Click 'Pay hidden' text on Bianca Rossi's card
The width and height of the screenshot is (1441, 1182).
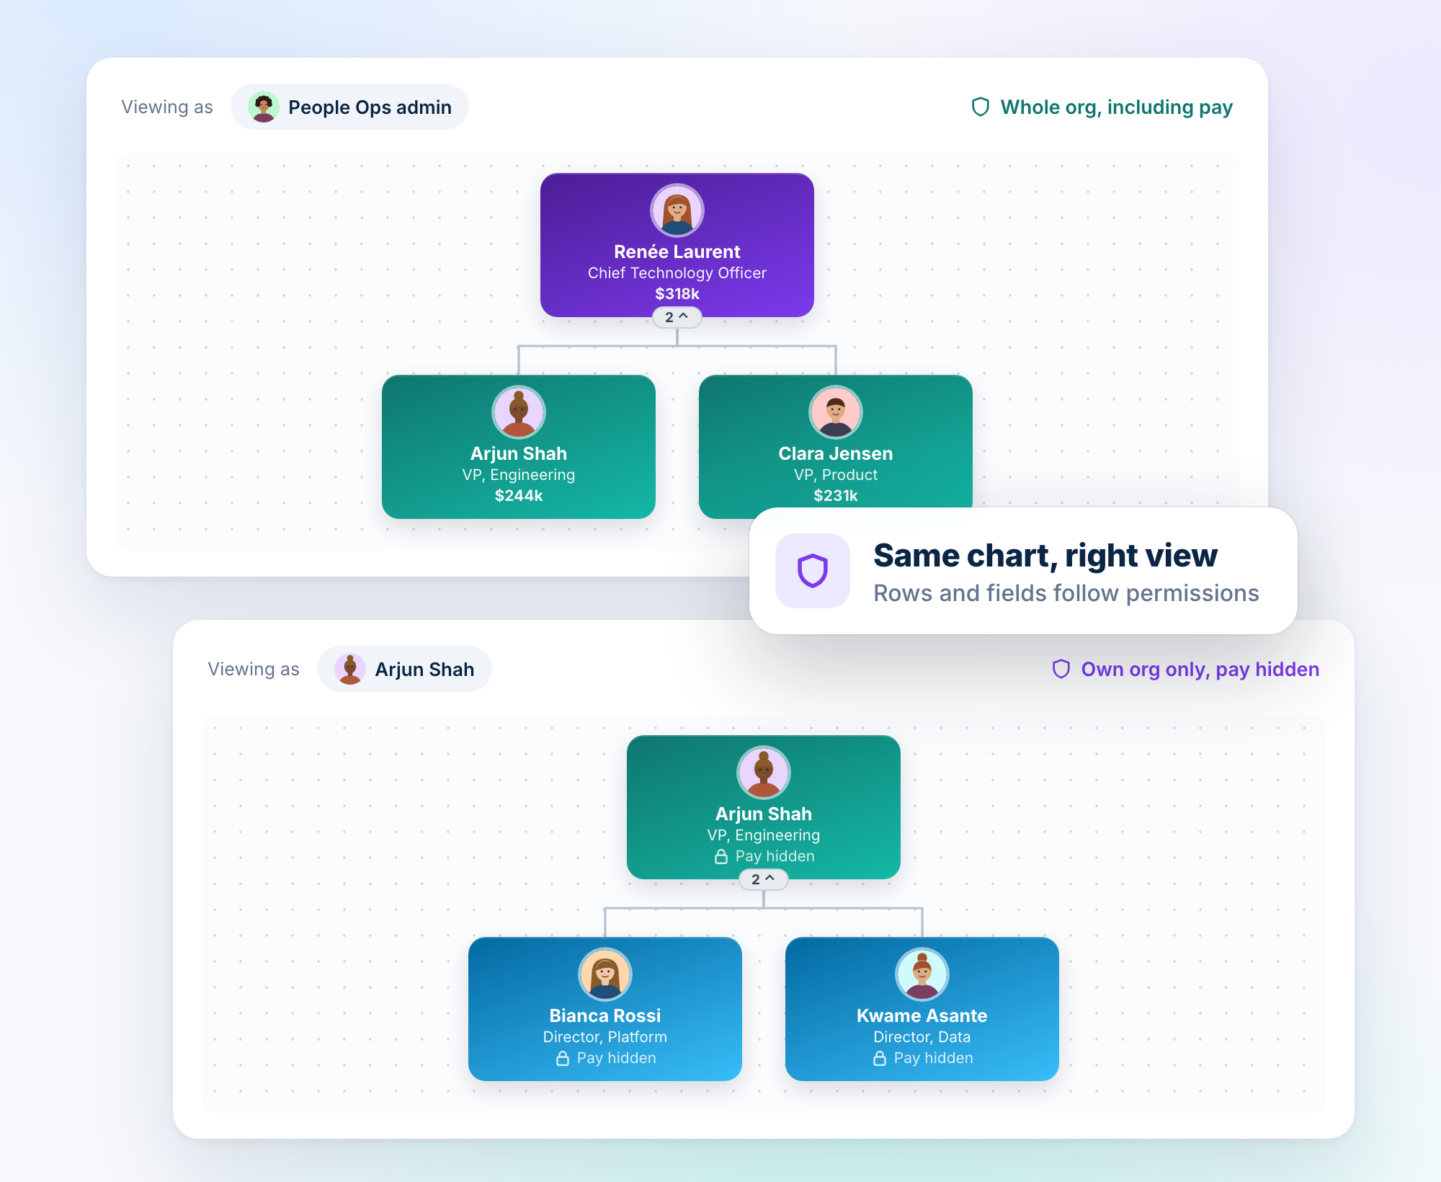(617, 1058)
